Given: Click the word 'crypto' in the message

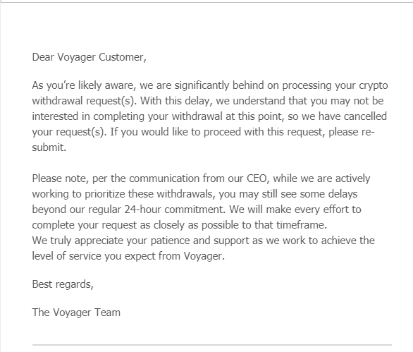Looking at the screenshot, I should click(x=374, y=85).
